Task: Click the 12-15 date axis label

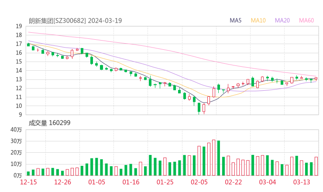Action: coord(28,182)
